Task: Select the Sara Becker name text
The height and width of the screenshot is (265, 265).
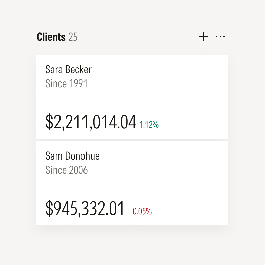Action: [68, 70]
